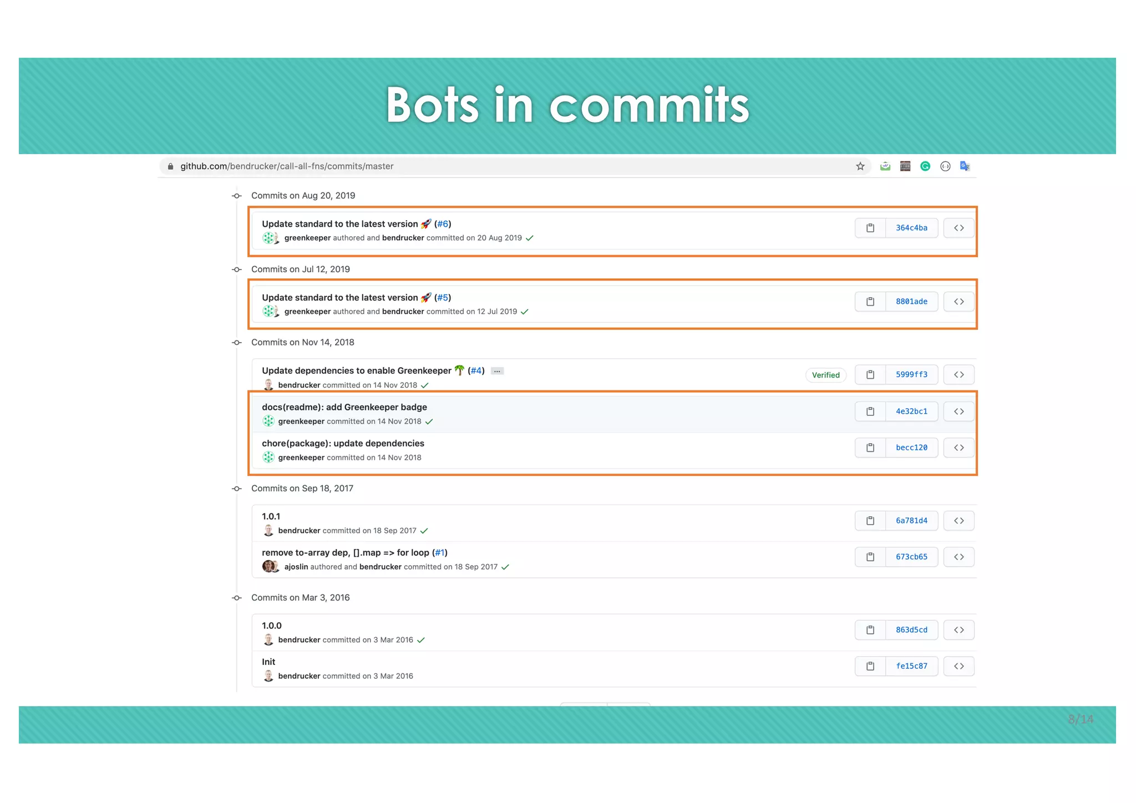1136x803 pixels.
Task: Click bendrucker avatar on the Init commit
Action: point(268,676)
